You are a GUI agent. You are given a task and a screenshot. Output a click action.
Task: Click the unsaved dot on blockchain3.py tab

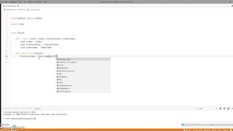click(18, 6)
